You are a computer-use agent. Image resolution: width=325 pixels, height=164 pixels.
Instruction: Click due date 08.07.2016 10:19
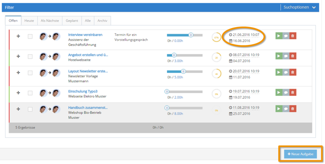tap(246, 55)
